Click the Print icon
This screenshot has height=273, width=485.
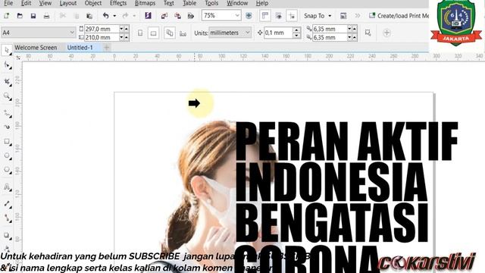[x=46, y=15]
